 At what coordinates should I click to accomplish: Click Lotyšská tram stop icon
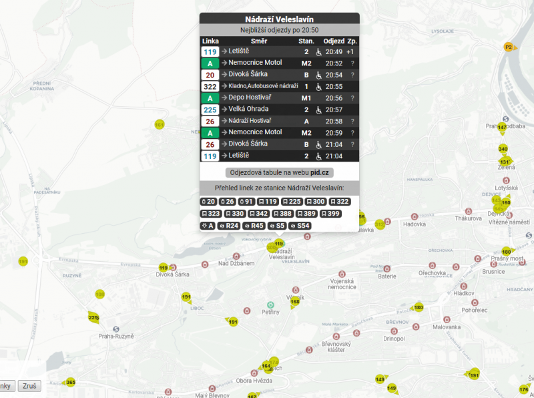point(507,180)
